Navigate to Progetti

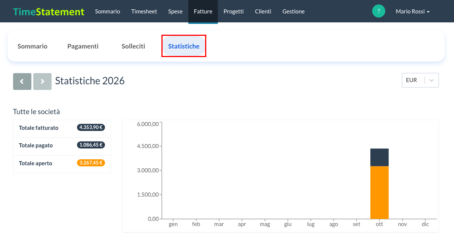(234, 11)
